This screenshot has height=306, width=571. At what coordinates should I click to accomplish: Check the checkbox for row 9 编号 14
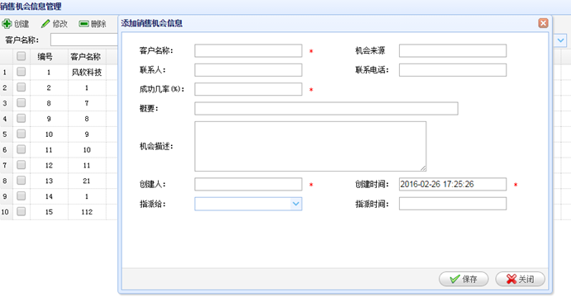(21, 196)
